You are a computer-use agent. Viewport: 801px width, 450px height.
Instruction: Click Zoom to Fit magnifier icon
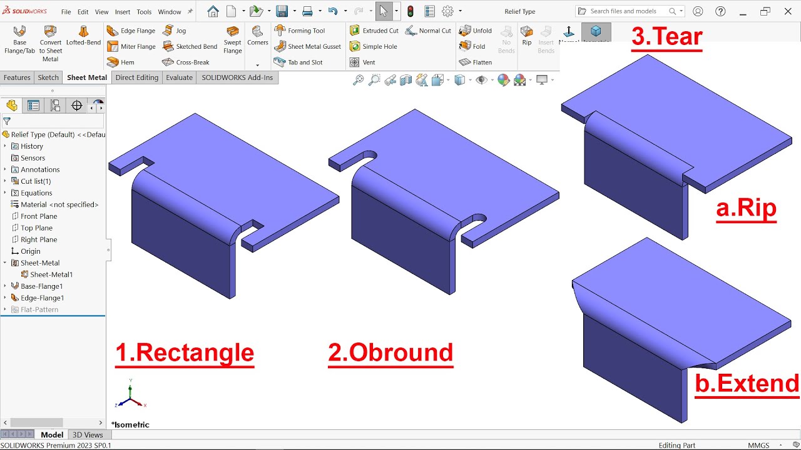tap(359, 80)
